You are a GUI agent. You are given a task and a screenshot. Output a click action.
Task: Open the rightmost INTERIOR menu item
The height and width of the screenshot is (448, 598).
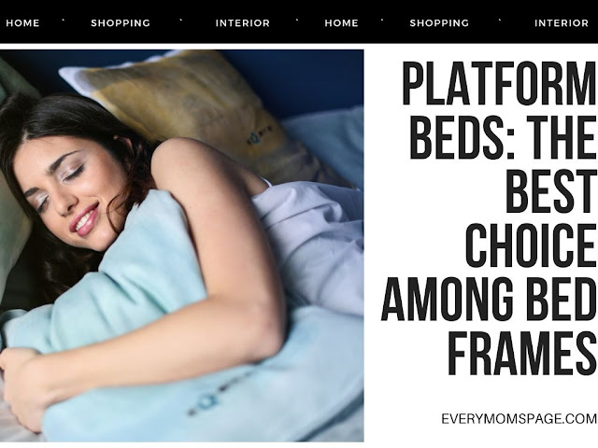562,23
